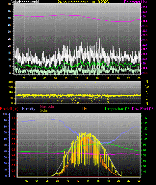Screen dimensions: 156x185
Task: Click the 'UV' legend label
Action: coord(85,109)
